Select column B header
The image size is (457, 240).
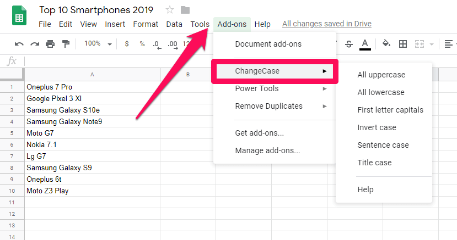188,75
